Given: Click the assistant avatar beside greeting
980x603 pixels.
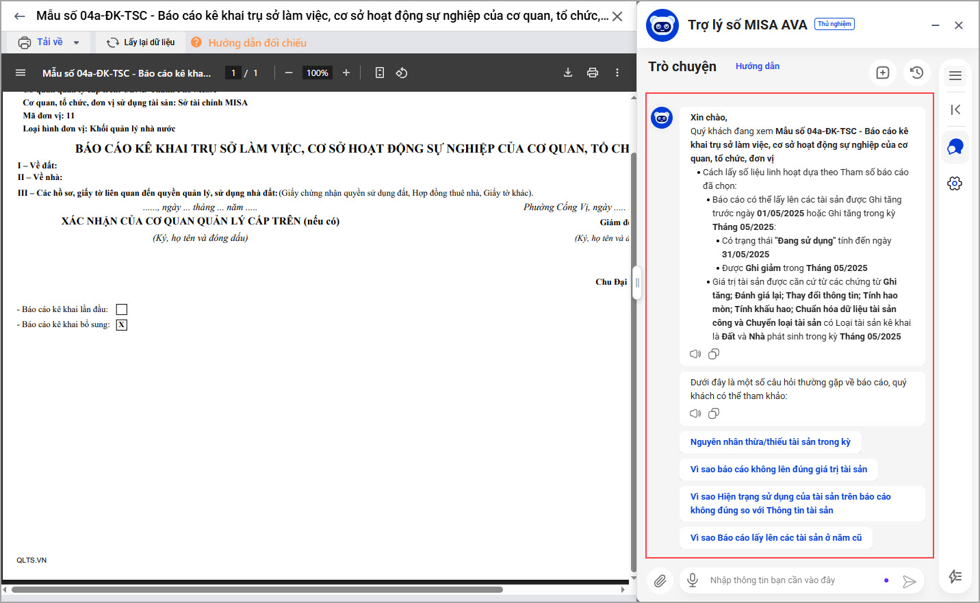Looking at the screenshot, I should 662,118.
